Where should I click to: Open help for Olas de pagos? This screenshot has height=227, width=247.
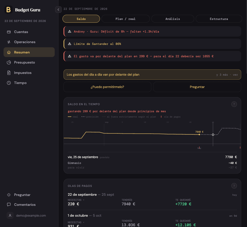click(x=234, y=186)
